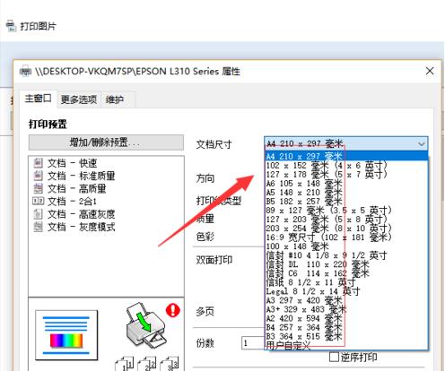Select Legal 8 1/2 x 14 英寸

coord(346,291)
